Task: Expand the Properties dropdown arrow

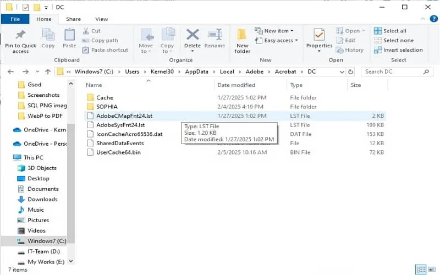Action: pos(319,51)
